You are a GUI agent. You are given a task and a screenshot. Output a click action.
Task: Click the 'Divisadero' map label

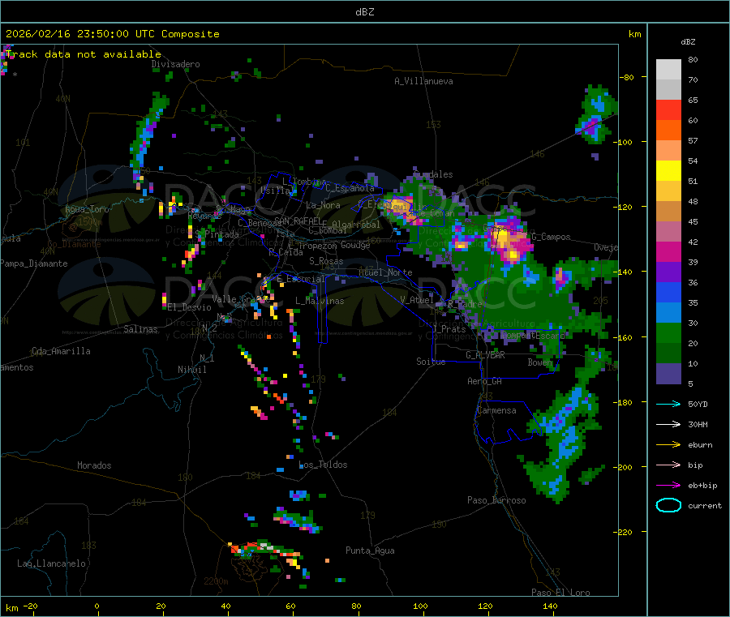point(175,64)
